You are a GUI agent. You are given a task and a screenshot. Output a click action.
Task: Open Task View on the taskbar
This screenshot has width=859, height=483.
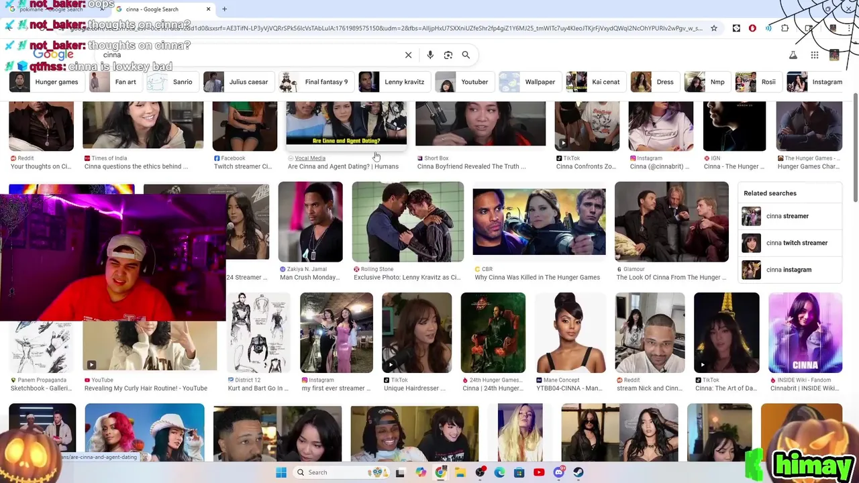click(400, 472)
